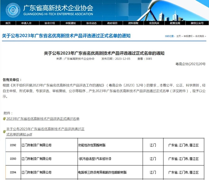Click table cell 2294
This screenshot has height=182, width=209.
point(13,172)
